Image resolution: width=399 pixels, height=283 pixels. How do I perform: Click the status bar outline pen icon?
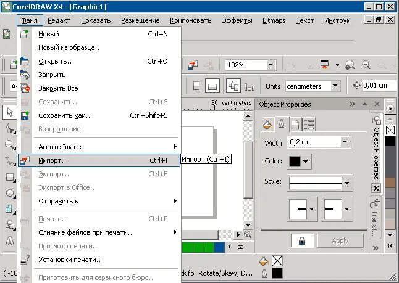pos(264,274)
